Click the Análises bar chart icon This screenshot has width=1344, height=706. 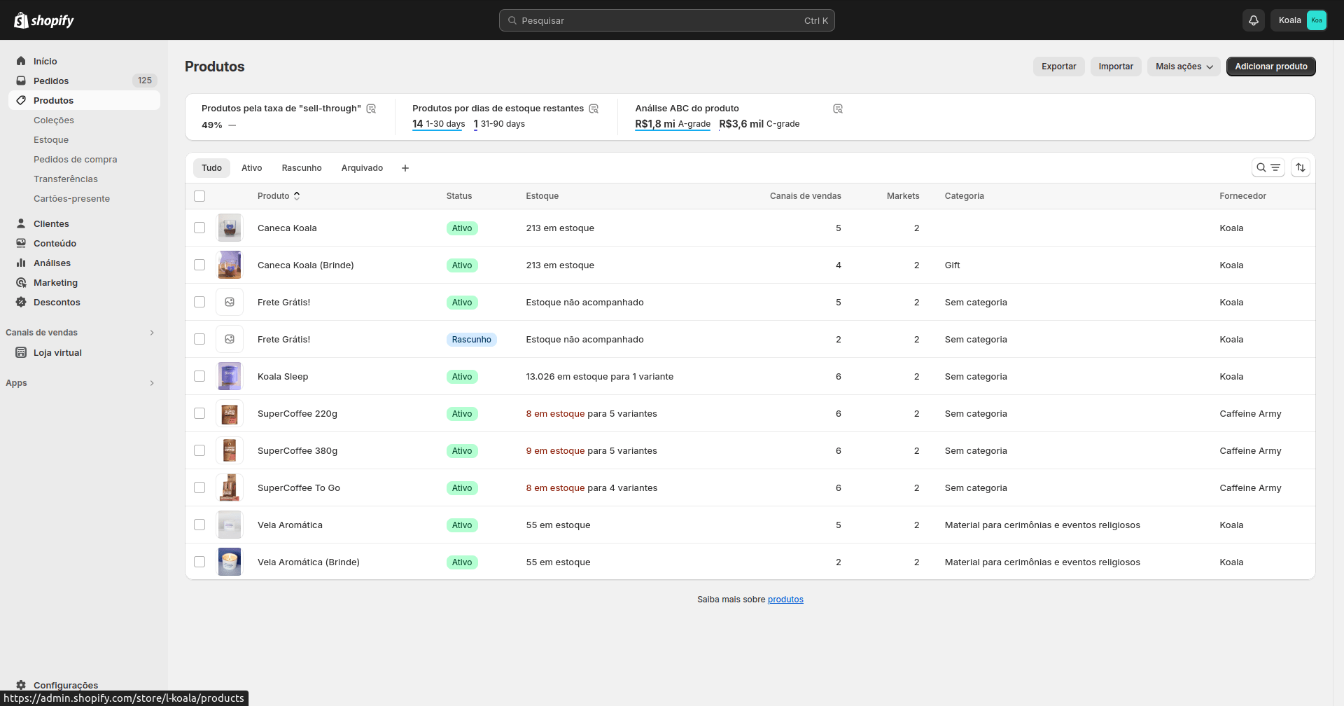21,263
